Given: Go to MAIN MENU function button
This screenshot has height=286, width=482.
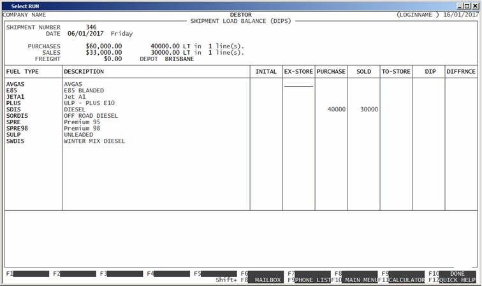Looking at the screenshot, I should 360,280.
